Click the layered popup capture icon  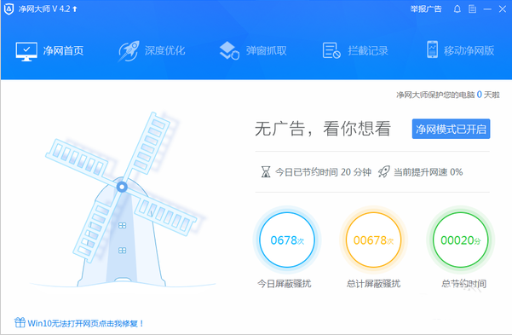[x=229, y=50]
